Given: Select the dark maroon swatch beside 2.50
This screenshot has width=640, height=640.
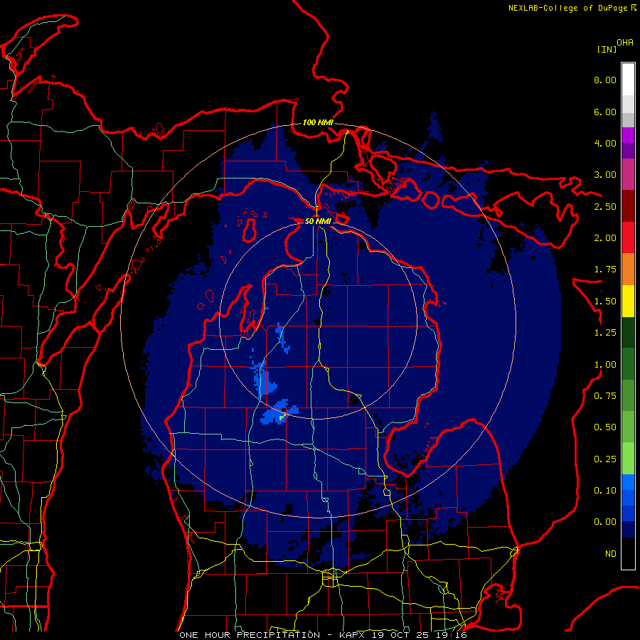Looking at the screenshot, I should (x=628, y=206).
